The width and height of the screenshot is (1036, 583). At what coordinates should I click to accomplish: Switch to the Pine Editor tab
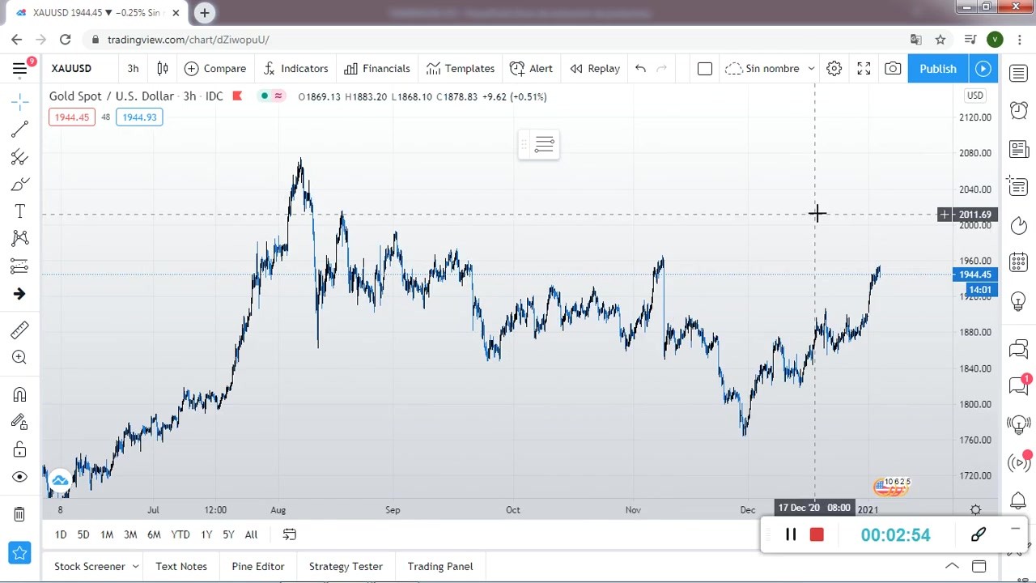pos(257,567)
